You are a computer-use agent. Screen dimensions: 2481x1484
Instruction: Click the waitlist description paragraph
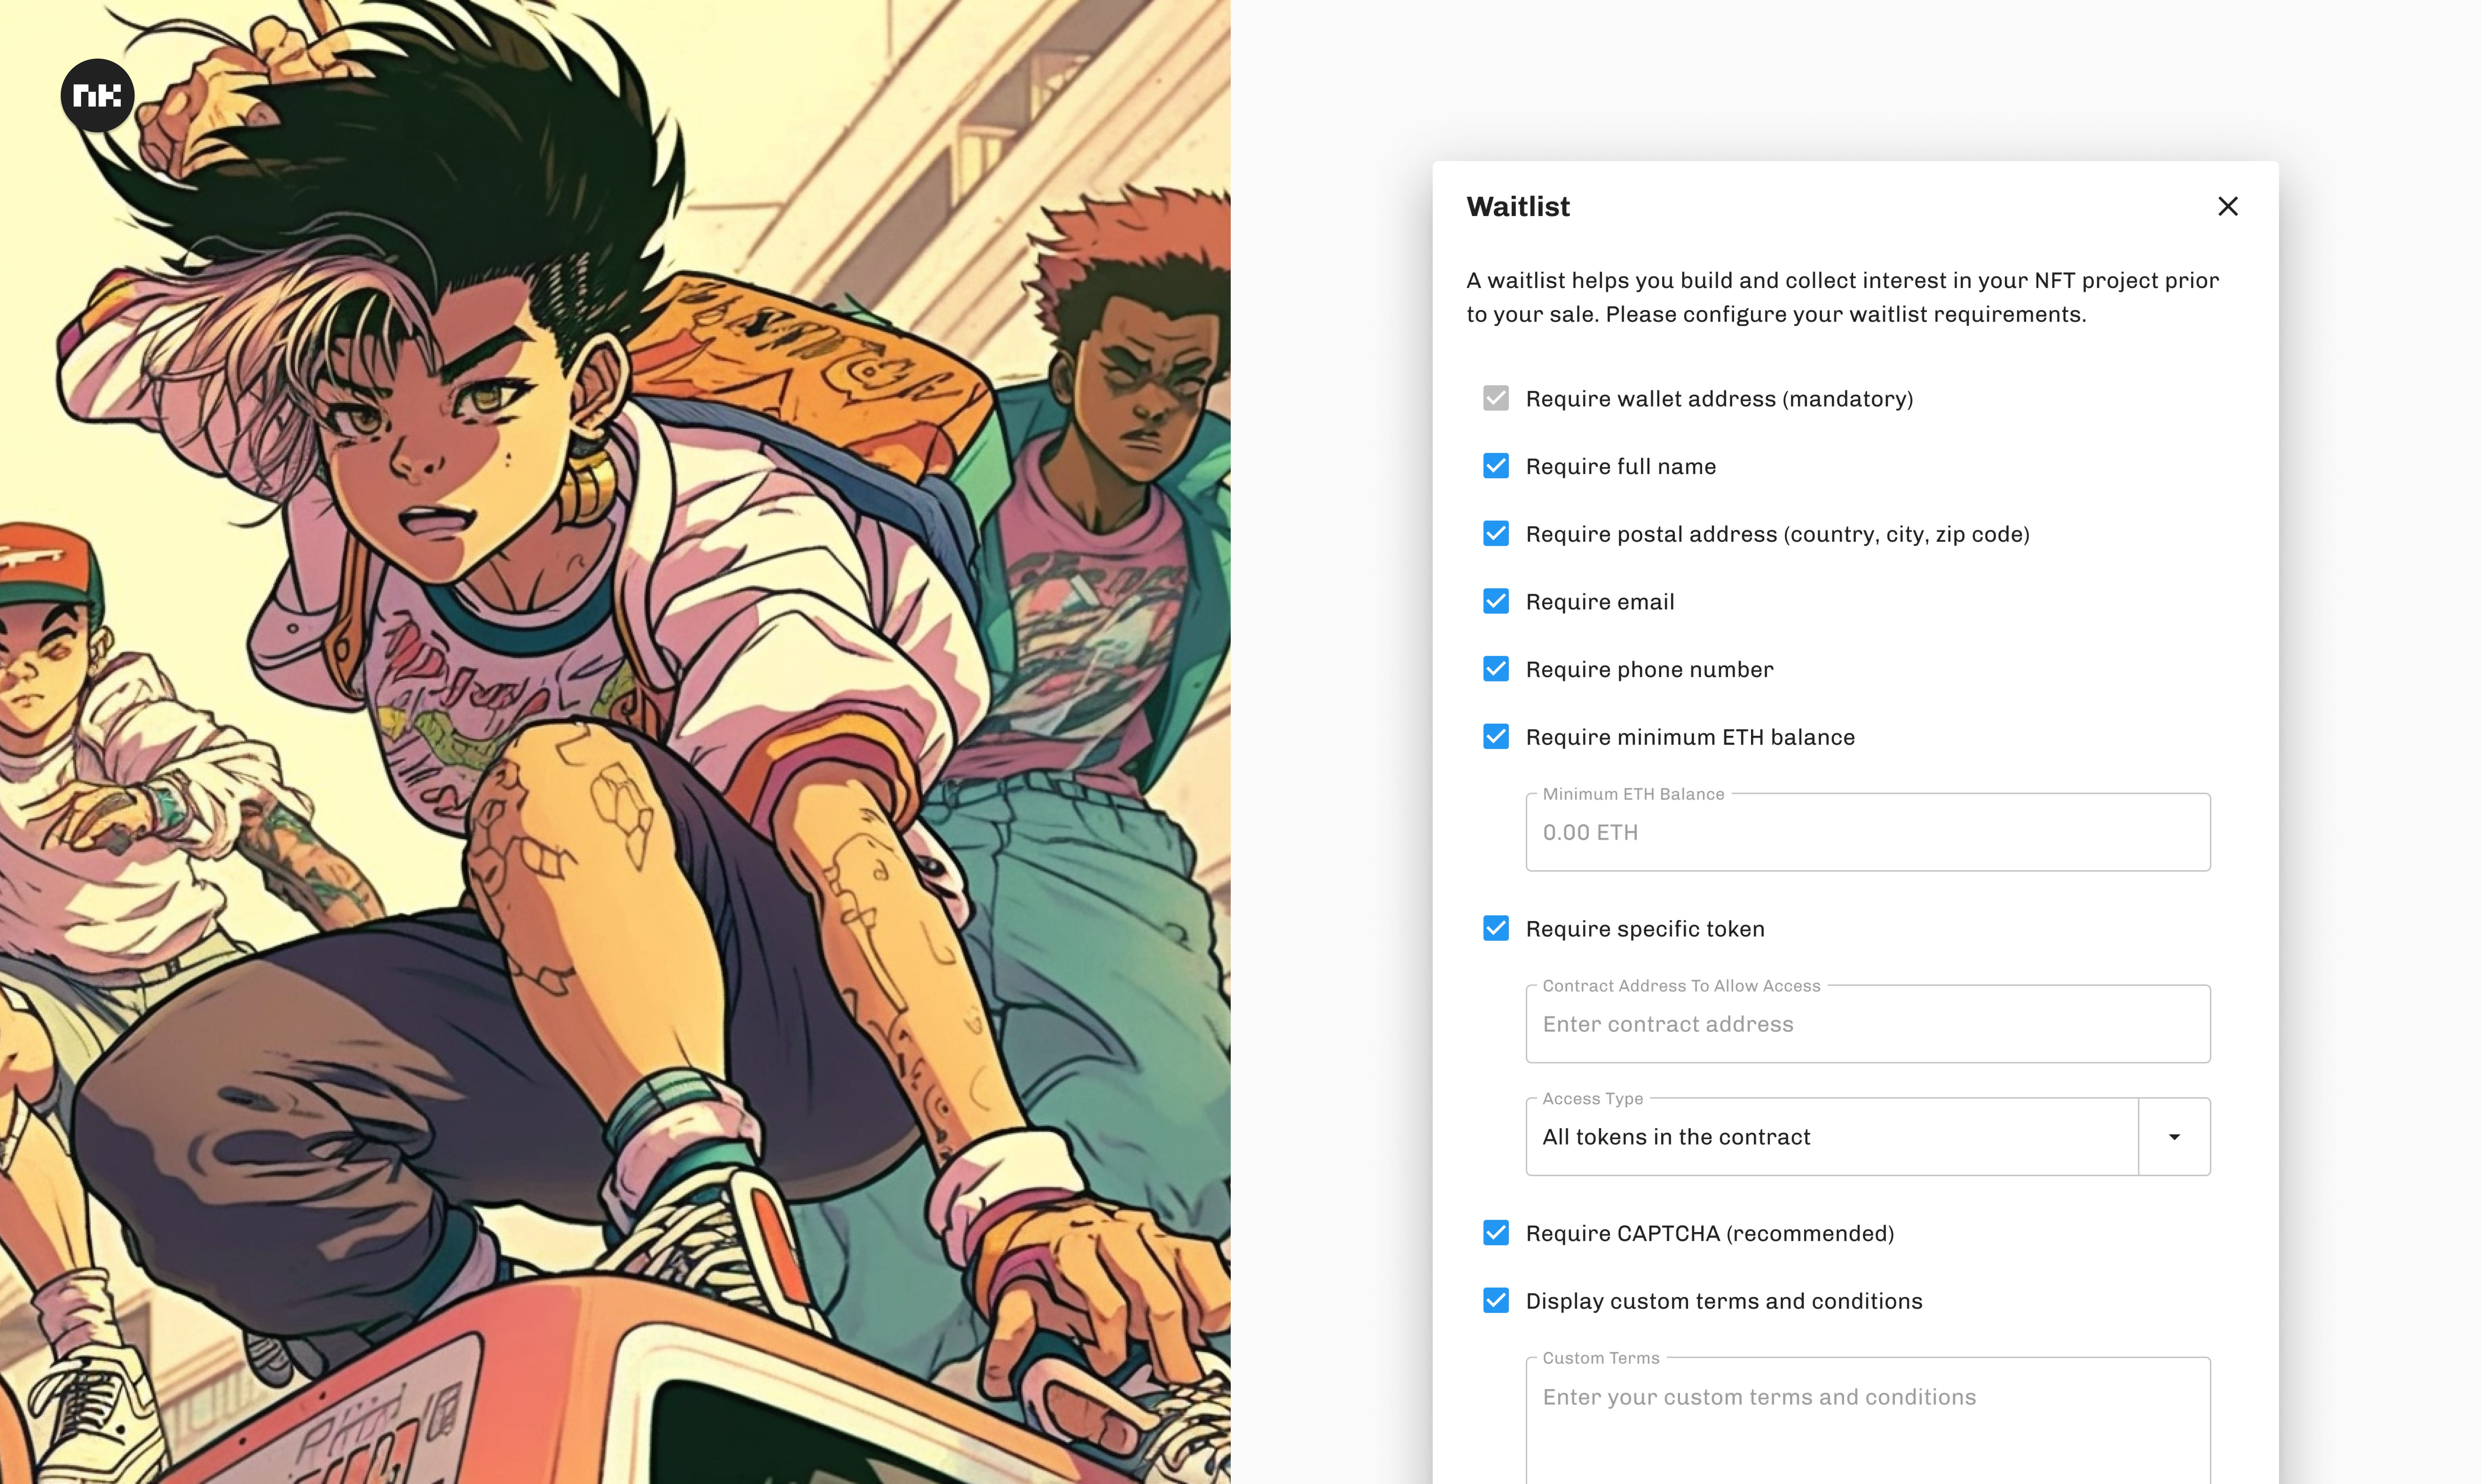[1843, 297]
